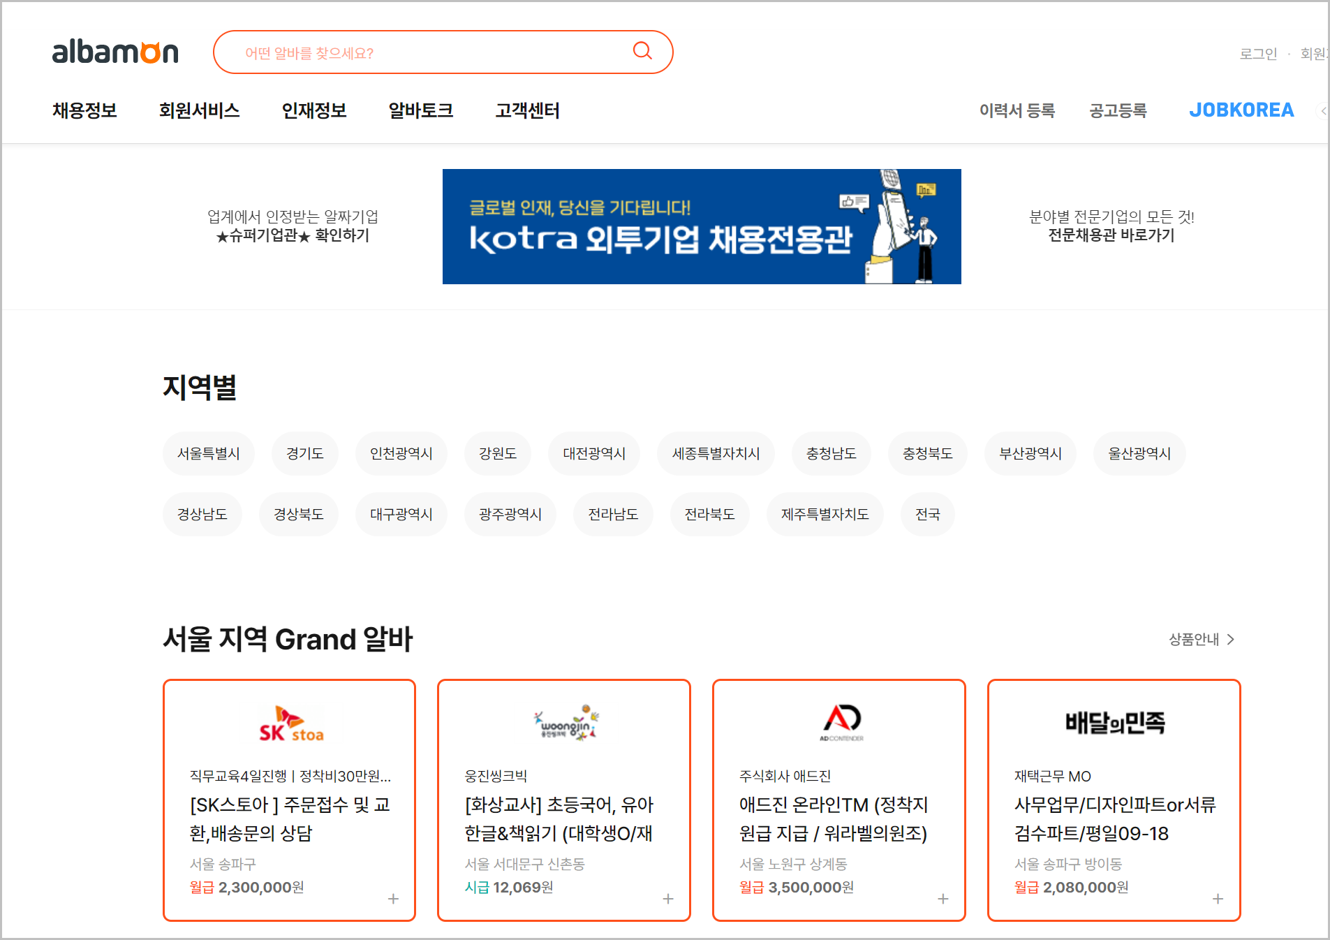Open 슈퍼기업관 확인하기 link

293,235
